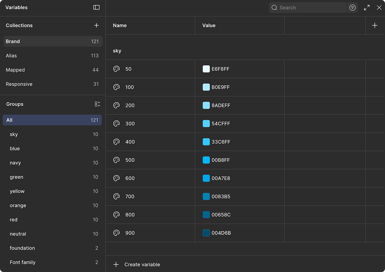Screen dimensions: 385x272
Task: Click palette icon for sky 700
Action: tap(116, 196)
